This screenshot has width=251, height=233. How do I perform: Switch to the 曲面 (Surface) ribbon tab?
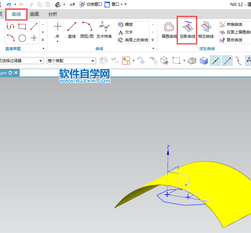tap(34, 14)
